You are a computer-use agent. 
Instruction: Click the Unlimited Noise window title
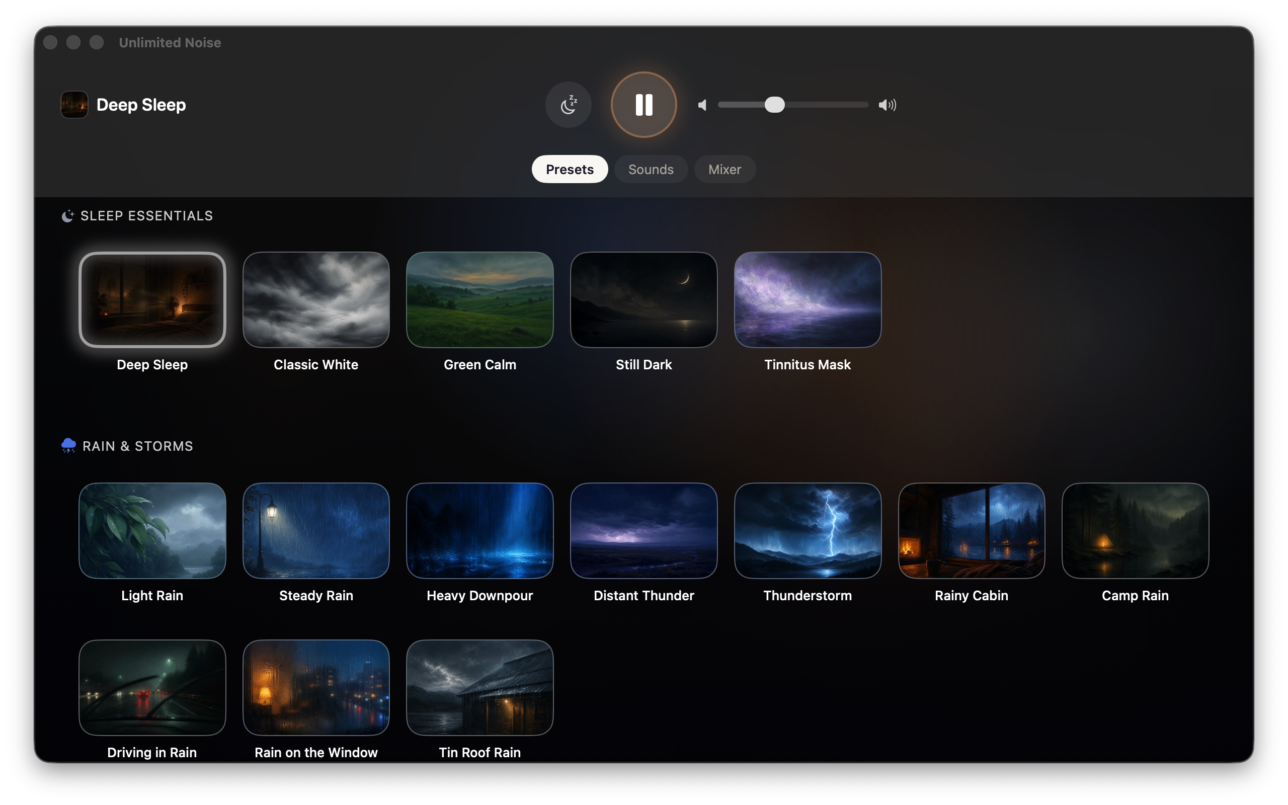170,43
